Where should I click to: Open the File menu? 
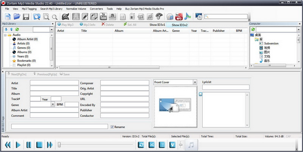click(7, 9)
